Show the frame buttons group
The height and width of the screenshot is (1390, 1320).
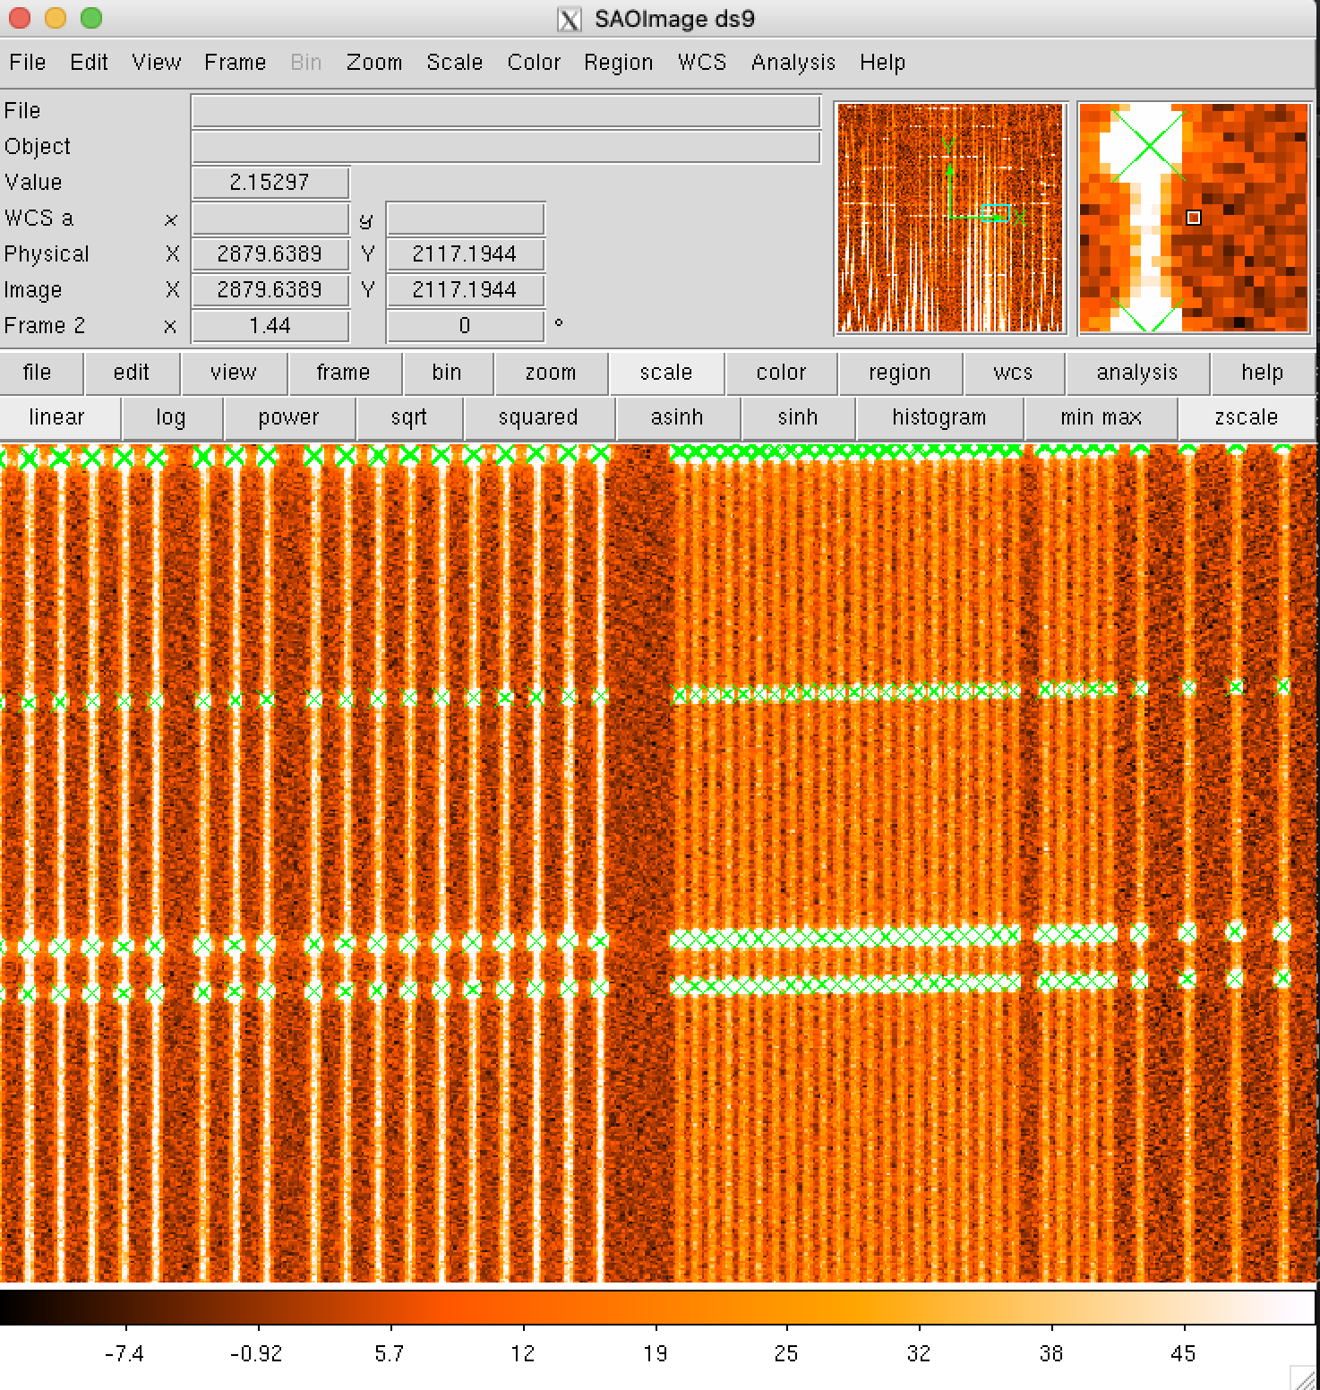click(343, 373)
